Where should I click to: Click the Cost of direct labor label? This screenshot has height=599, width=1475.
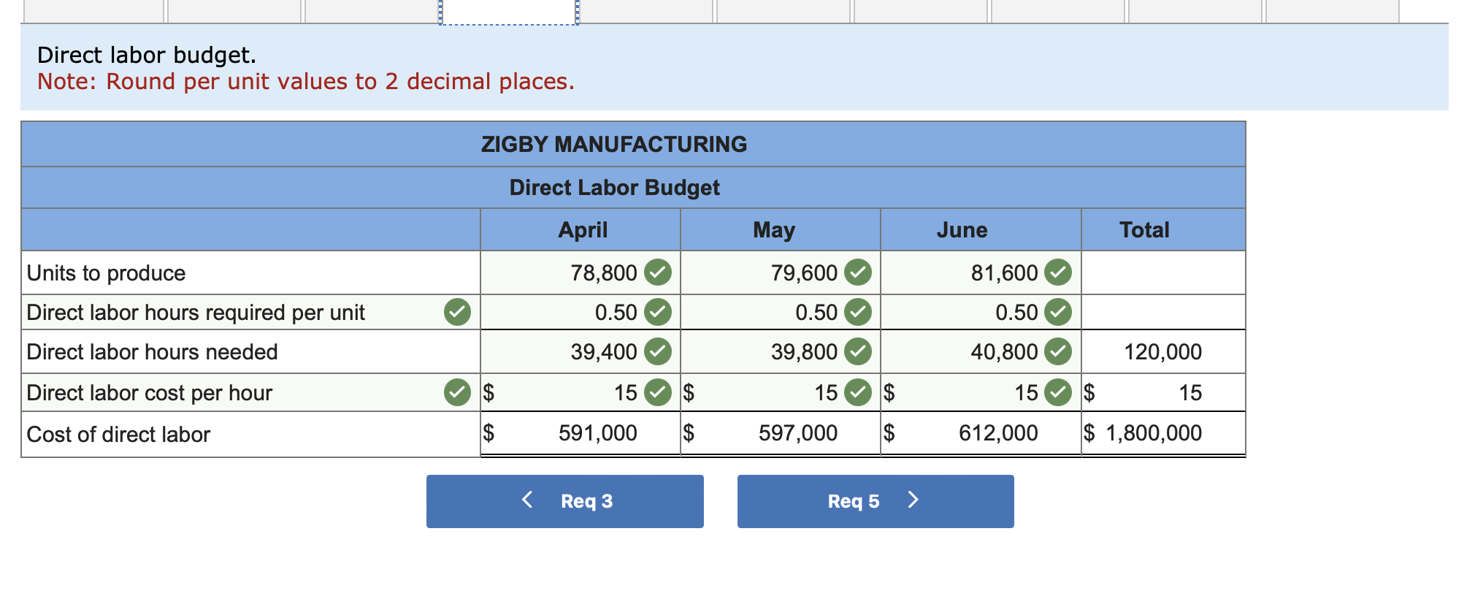pos(118,435)
